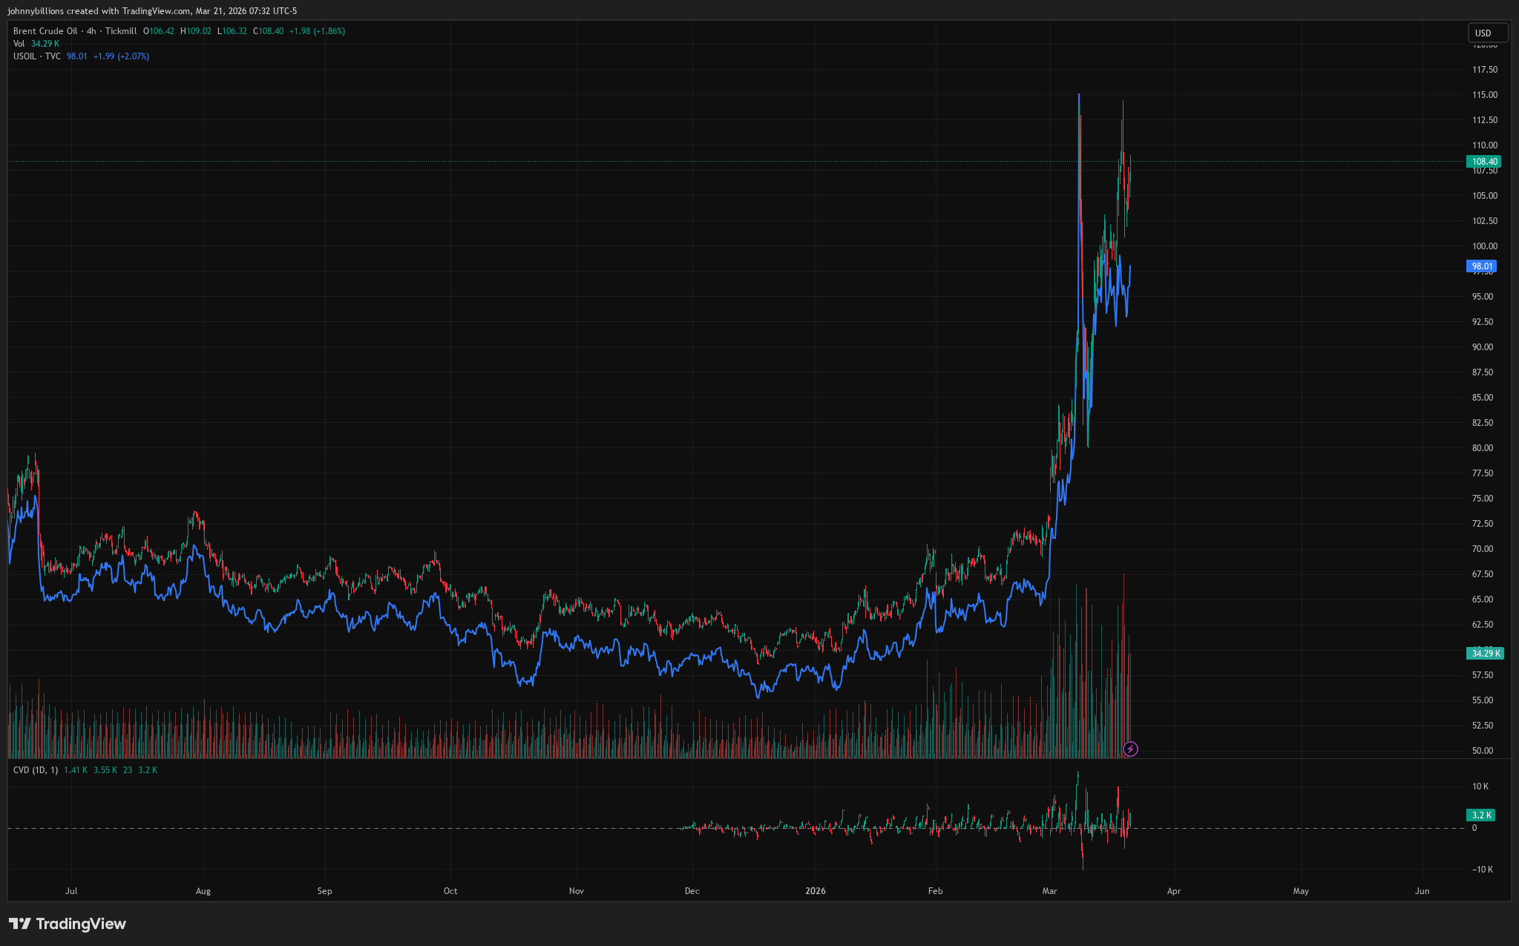Click the 115.00 level on price scale

tap(1484, 95)
